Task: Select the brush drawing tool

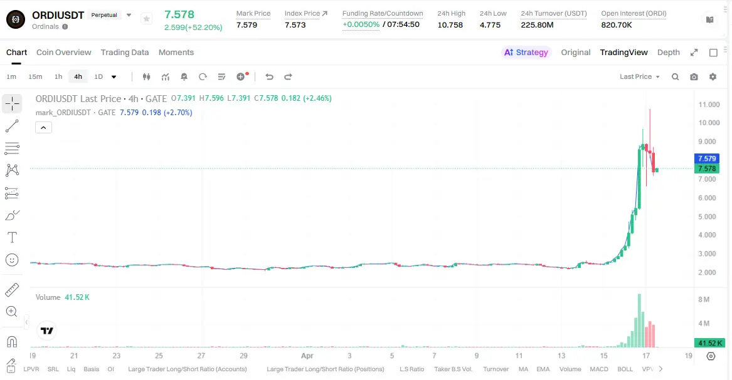Action: (12, 215)
